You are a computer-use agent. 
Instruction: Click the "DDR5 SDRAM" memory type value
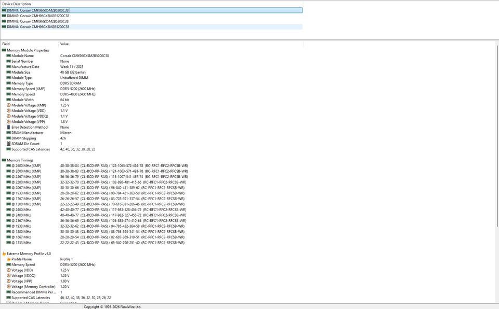[71, 83]
